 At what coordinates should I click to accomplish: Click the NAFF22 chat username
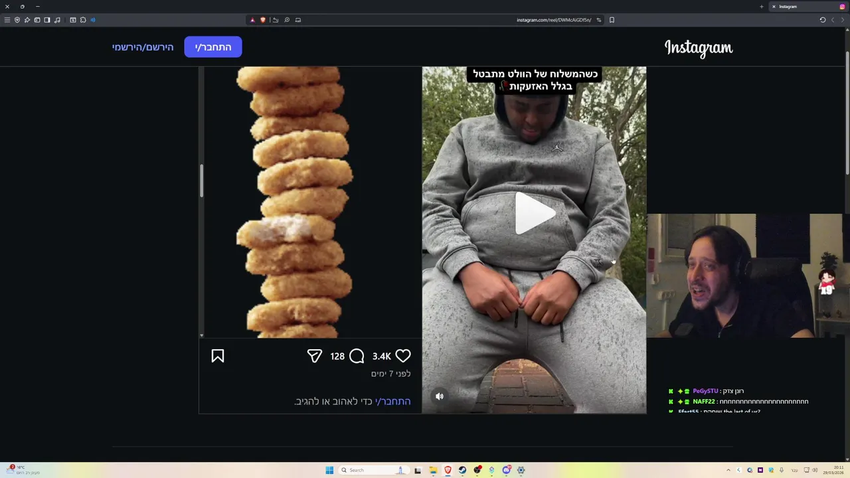coord(704,402)
